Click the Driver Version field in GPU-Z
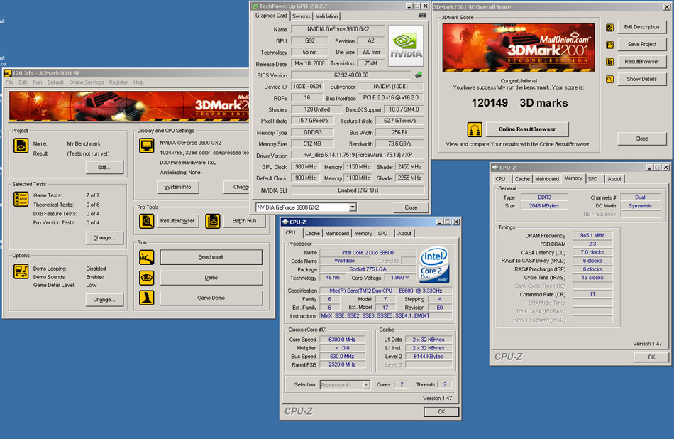 tap(358, 156)
